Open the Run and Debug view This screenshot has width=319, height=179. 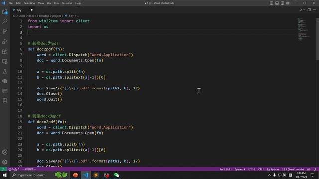pyautogui.click(x=5, y=41)
